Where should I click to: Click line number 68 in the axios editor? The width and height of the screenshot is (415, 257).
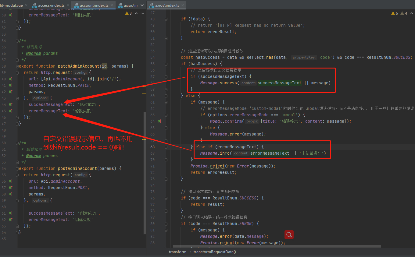click(152, 147)
